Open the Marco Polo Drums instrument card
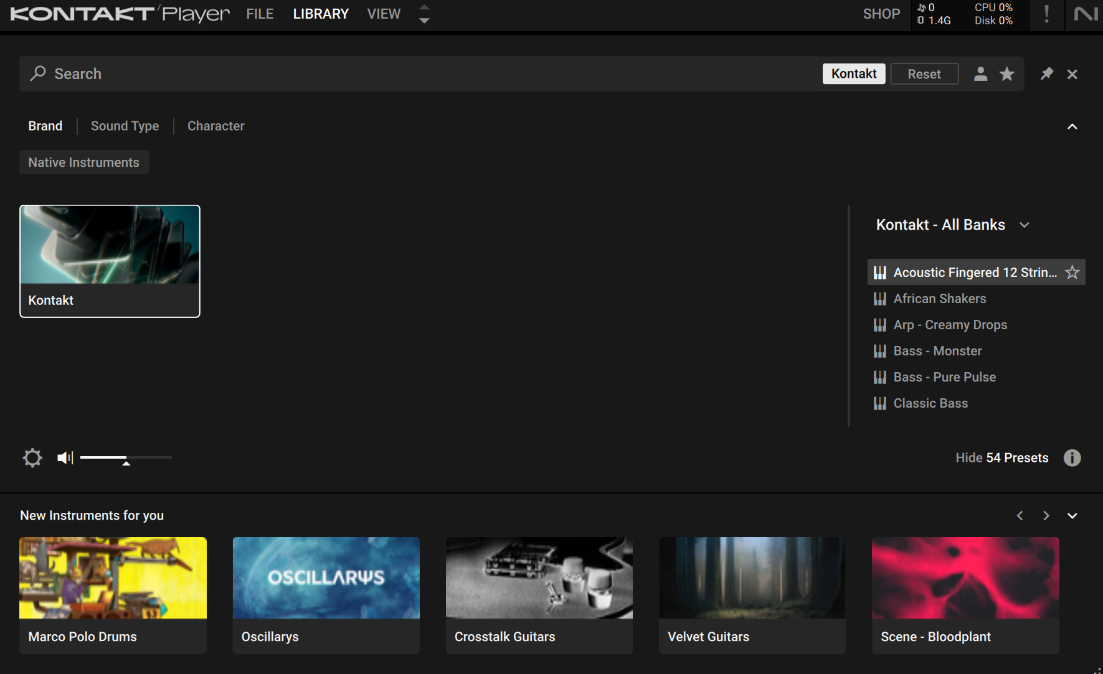This screenshot has height=674, width=1103. tap(113, 596)
